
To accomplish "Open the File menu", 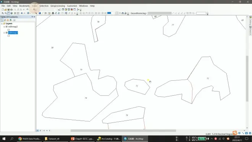I will (3, 6).
